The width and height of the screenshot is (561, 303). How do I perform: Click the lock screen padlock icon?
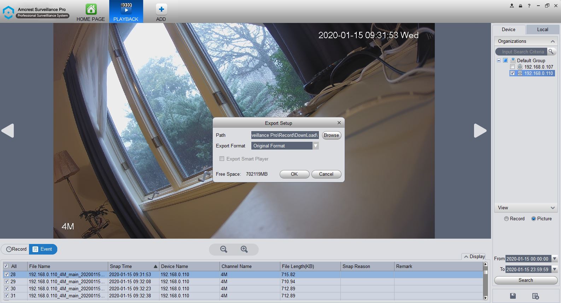520,6
